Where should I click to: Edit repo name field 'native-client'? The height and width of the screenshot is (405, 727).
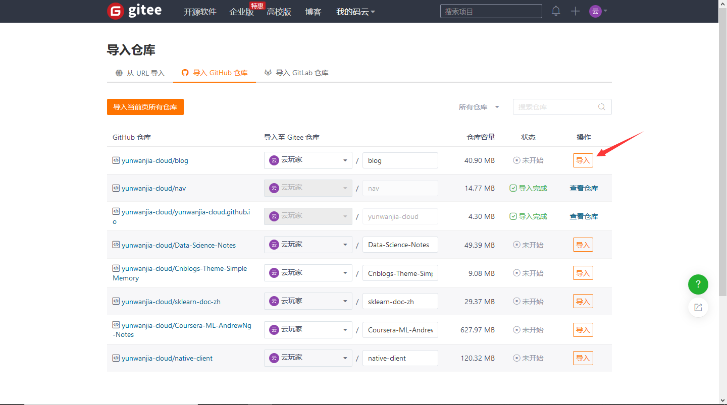tap(400, 358)
